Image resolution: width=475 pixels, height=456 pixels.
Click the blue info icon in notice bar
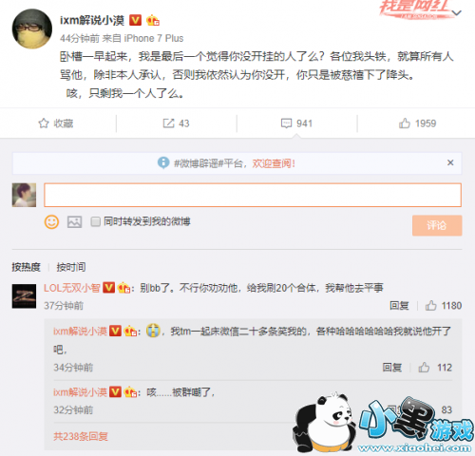pyautogui.click(x=163, y=163)
